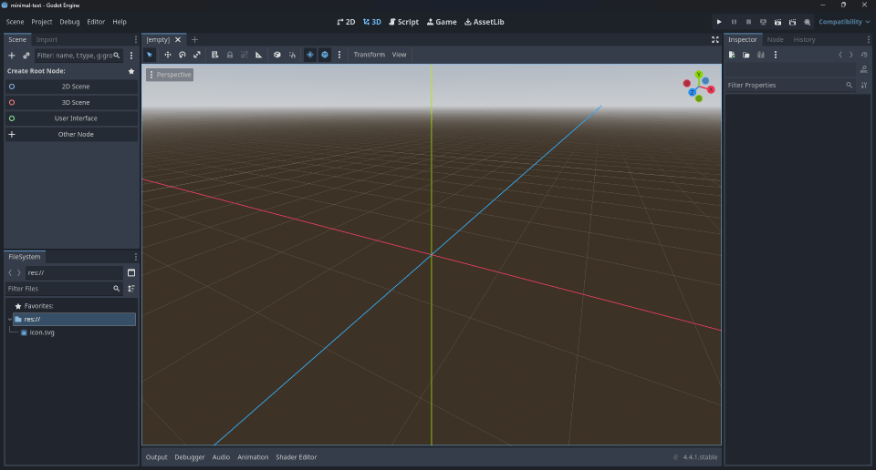876x470 pixels.
Task: Add a new child node plus icon
Action: pos(12,56)
